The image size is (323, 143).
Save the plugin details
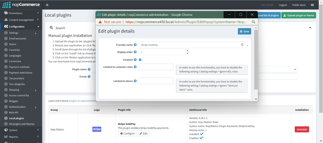point(245,31)
